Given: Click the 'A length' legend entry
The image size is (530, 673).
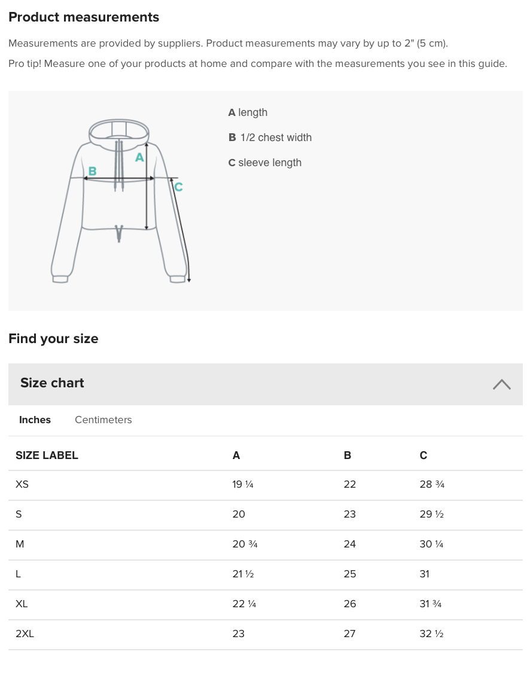Looking at the screenshot, I should (x=248, y=112).
